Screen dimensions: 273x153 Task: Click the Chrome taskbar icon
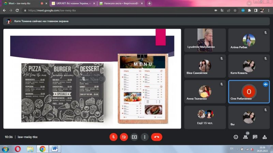click(42, 149)
